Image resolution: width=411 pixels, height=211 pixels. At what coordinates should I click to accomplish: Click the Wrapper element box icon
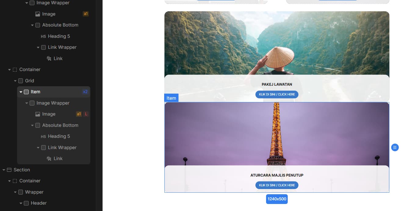20,192
